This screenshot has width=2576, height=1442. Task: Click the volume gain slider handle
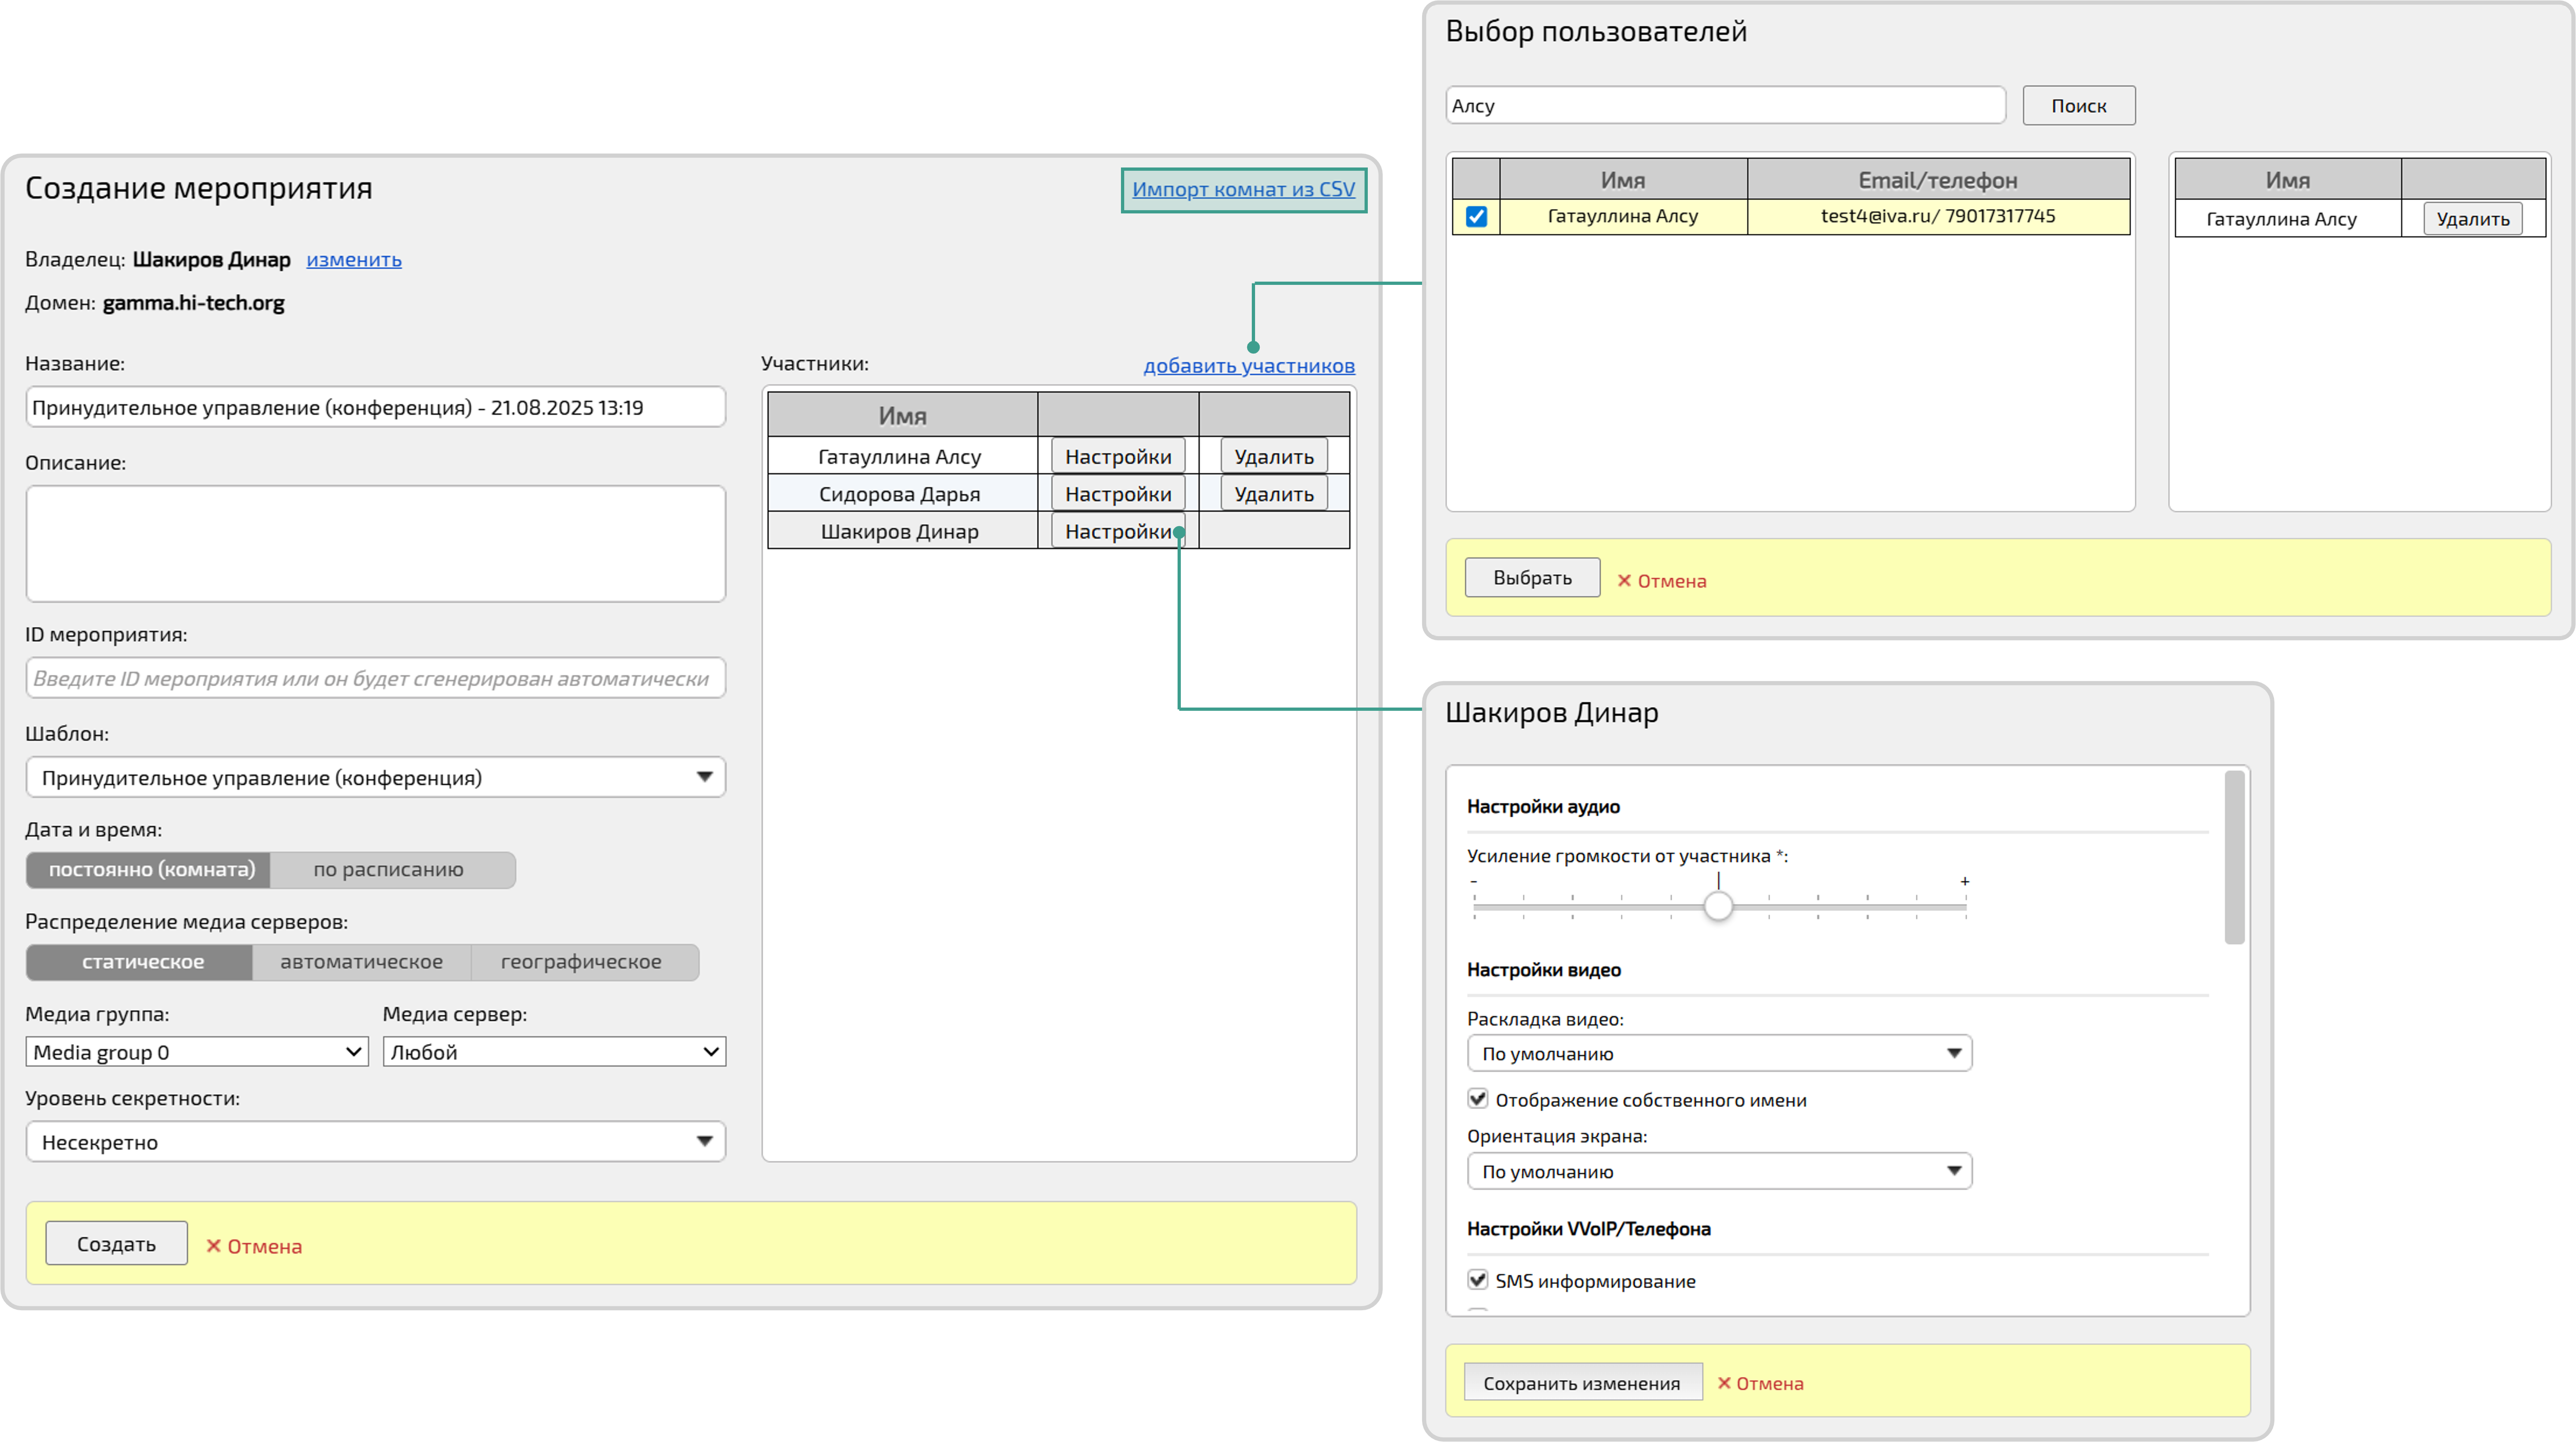tap(1718, 907)
